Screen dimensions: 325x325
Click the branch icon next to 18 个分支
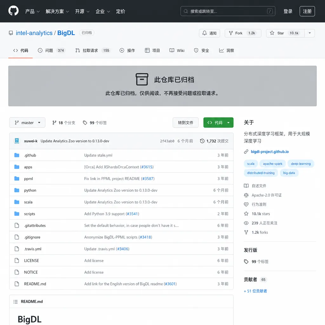tap(54, 123)
